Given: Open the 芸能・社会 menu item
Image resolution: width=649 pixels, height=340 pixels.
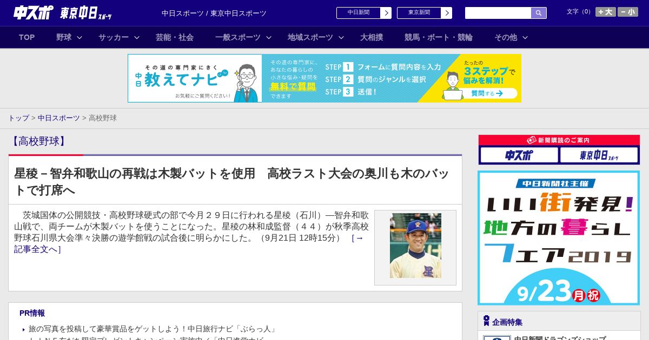Looking at the screenshot, I should click(x=175, y=37).
